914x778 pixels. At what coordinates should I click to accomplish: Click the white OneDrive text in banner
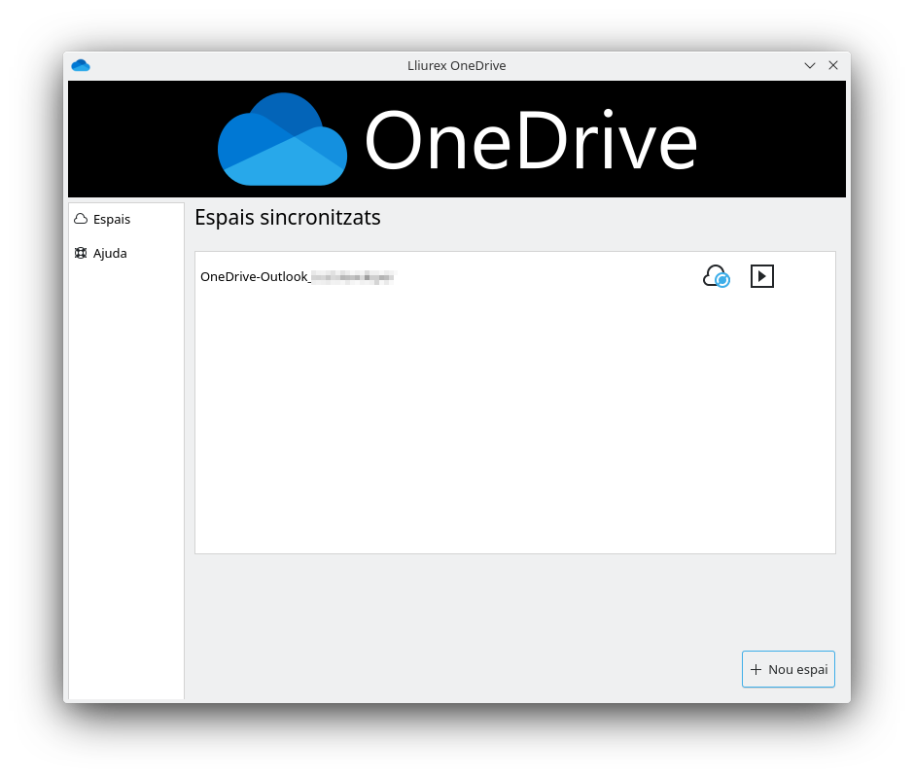[x=531, y=141]
